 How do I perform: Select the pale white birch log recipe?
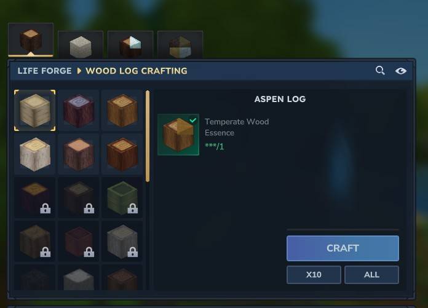[x=34, y=154]
